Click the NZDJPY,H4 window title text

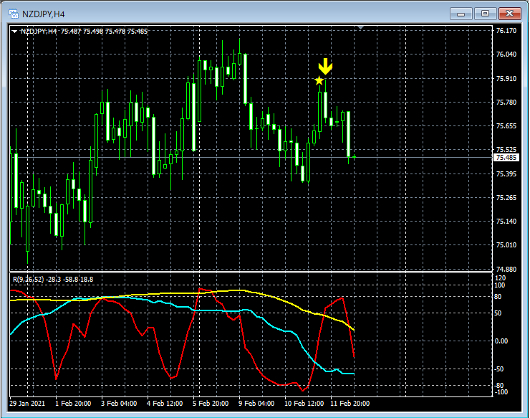pos(43,14)
